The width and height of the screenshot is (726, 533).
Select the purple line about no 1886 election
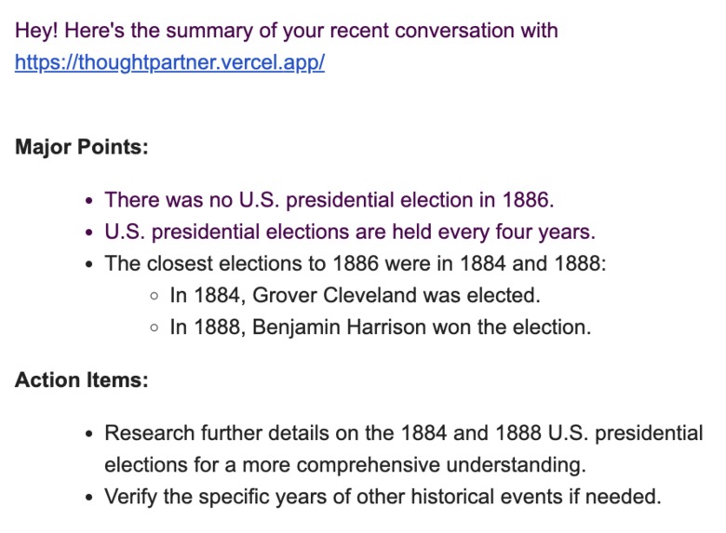pyautogui.click(x=329, y=200)
